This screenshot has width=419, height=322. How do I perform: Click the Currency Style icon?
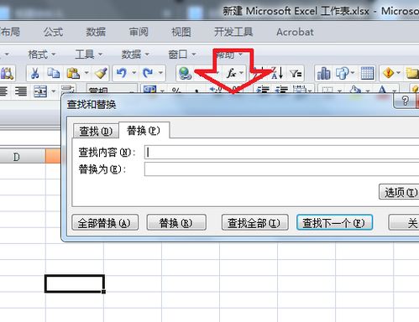pyautogui.click(x=149, y=90)
